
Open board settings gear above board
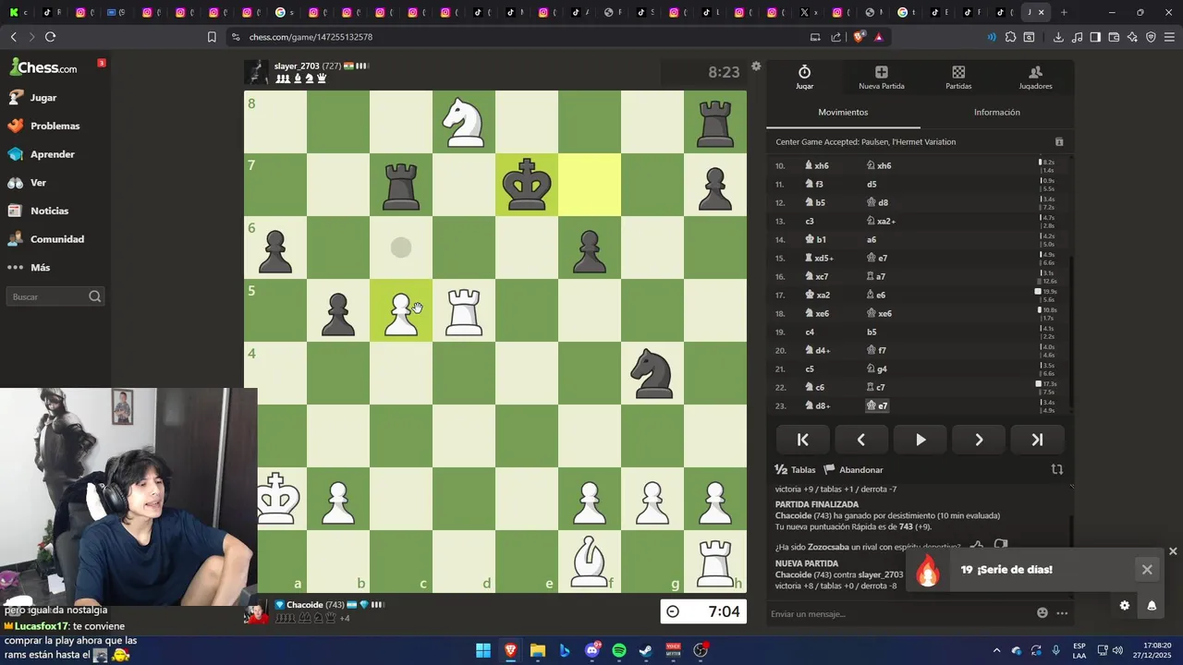[756, 66]
